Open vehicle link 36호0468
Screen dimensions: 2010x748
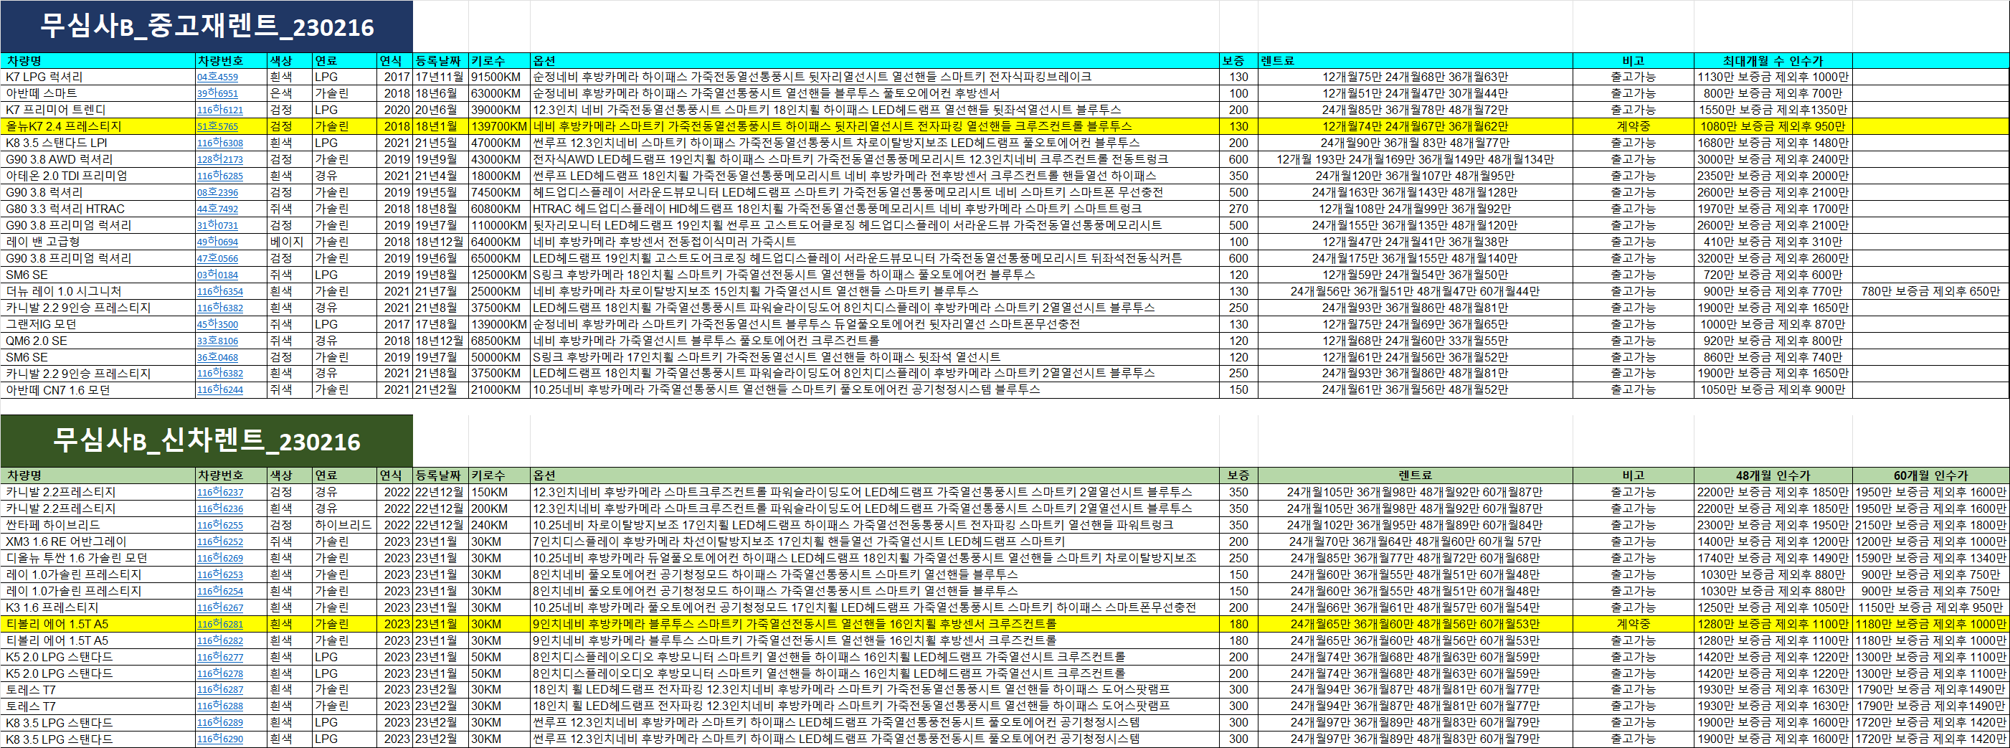click(218, 357)
